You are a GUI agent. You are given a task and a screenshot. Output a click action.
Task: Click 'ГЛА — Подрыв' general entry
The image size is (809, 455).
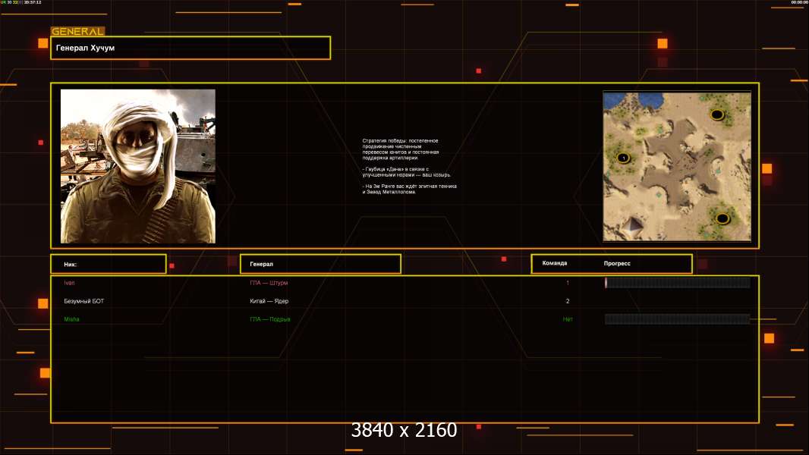(270, 319)
